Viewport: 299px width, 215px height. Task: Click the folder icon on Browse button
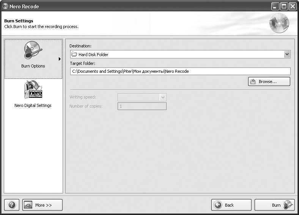(x=253, y=82)
